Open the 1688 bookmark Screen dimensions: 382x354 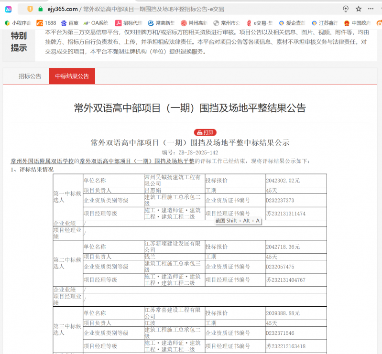tap(46, 22)
